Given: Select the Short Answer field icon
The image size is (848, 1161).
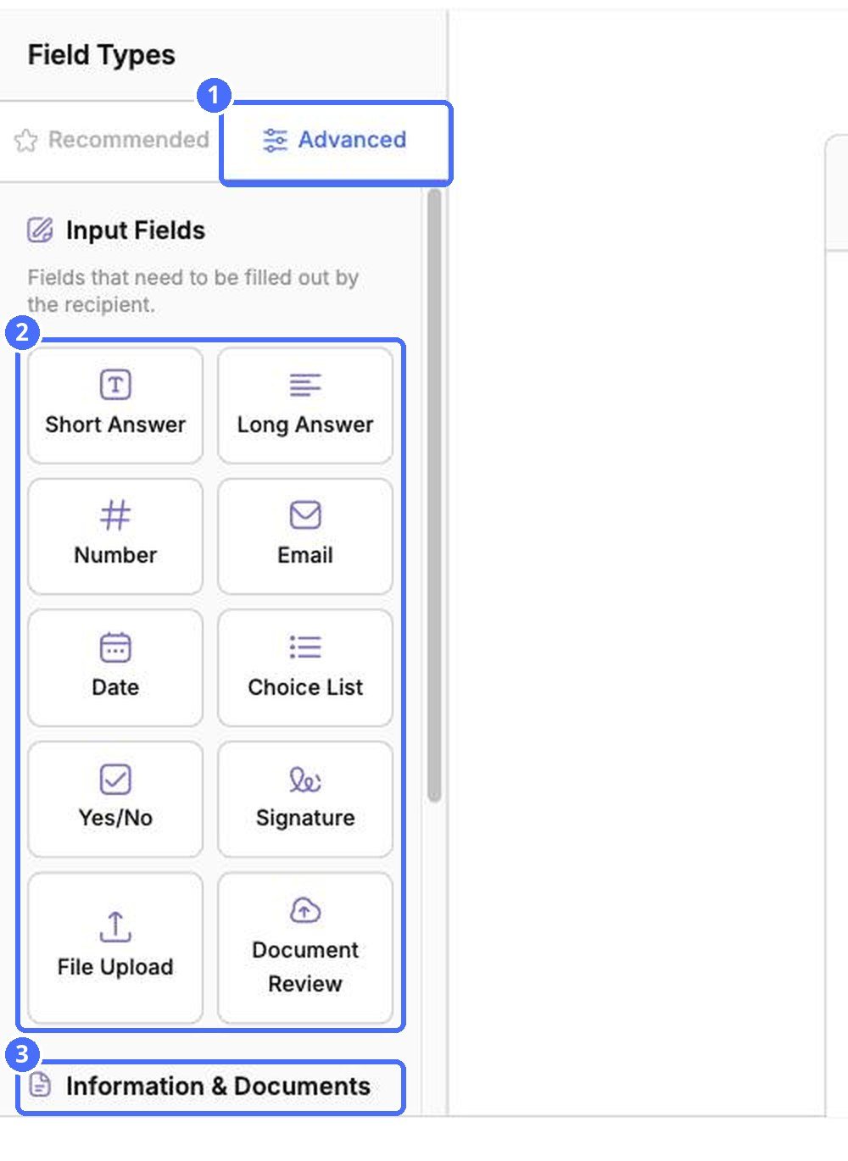Looking at the screenshot, I should click(x=115, y=385).
